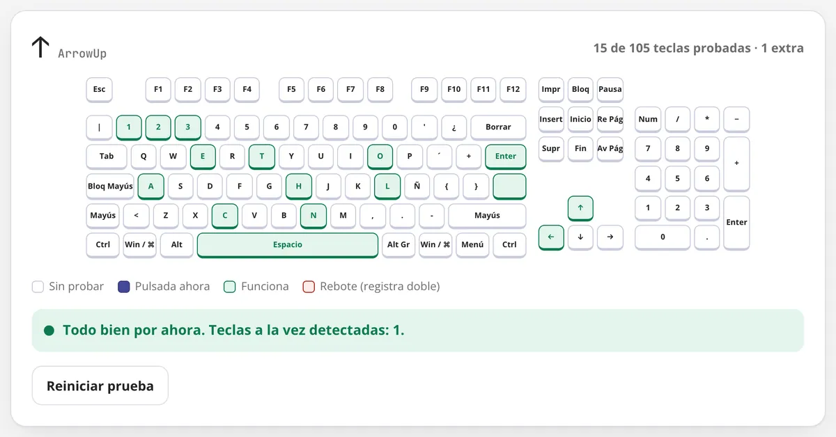This screenshot has width=836, height=437.
Task: Click the G key
Action: (269, 186)
